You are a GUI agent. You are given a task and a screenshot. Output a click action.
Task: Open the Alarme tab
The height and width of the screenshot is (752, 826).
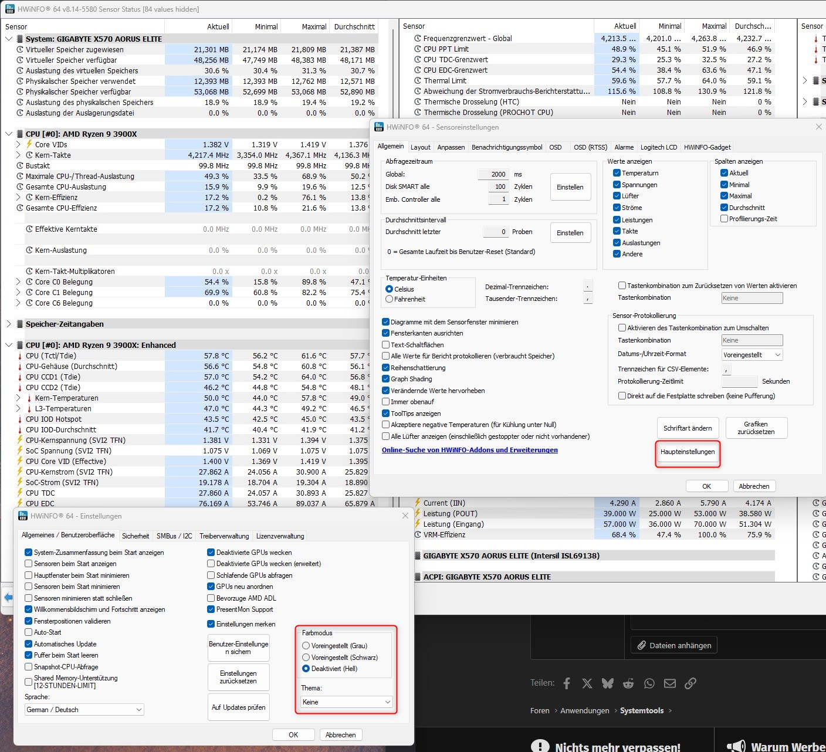pos(624,147)
